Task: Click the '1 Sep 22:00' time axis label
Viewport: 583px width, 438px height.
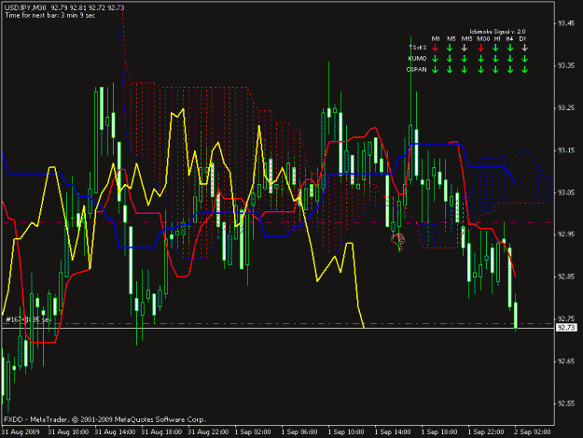Action: pos(486,432)
